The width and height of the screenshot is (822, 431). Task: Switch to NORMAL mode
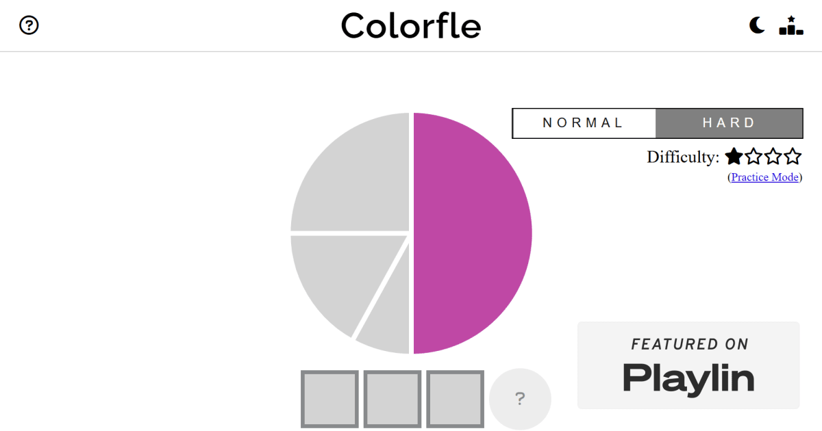coord(584,123)
